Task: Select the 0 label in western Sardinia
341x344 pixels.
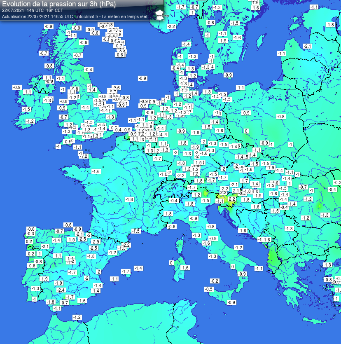Action: 171,263
